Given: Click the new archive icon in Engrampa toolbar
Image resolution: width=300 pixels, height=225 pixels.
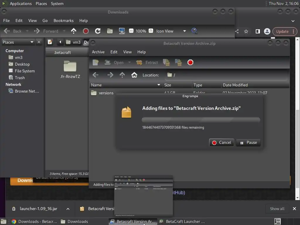Looking at the screenshot, I should click(x=96, y=62).
